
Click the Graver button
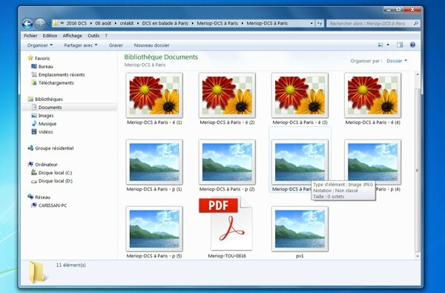coord(116,45)
